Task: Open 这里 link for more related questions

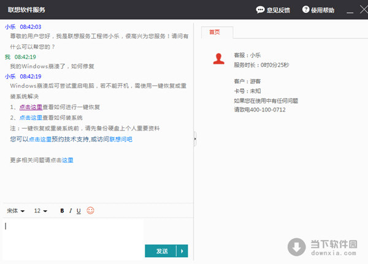Action: [x=67, y=160]
